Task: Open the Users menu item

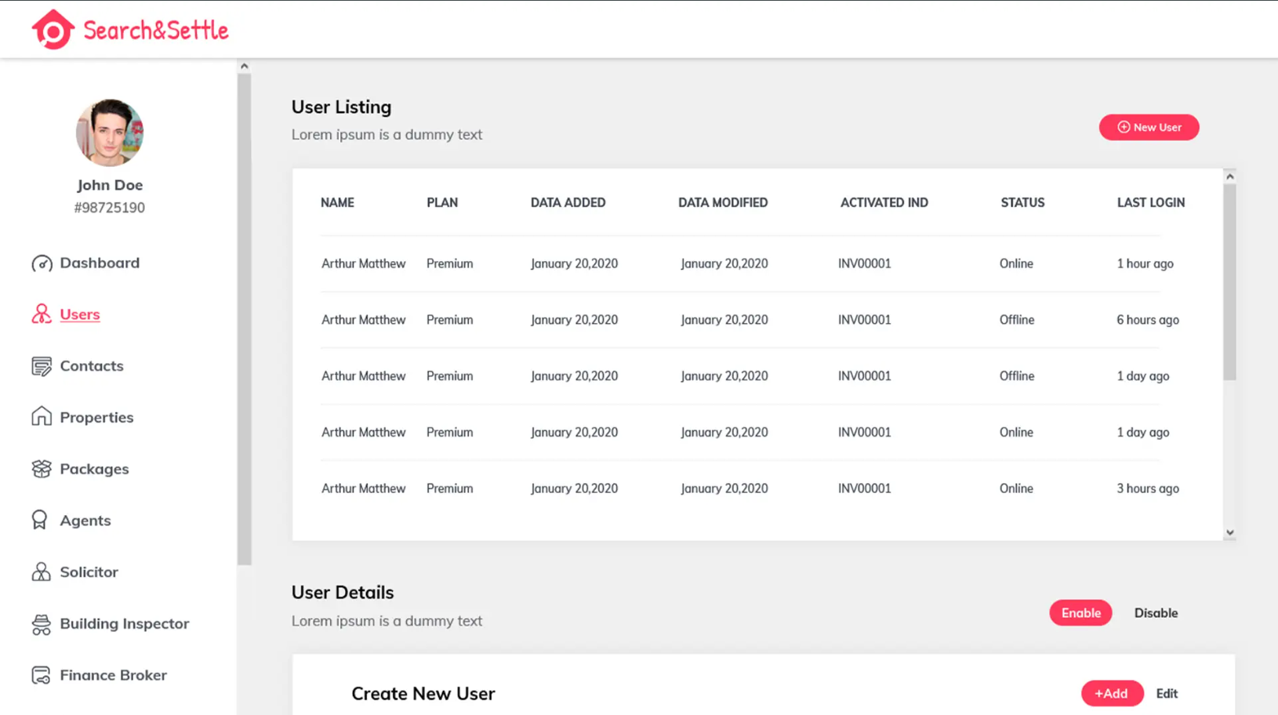Action: [79, 314]
